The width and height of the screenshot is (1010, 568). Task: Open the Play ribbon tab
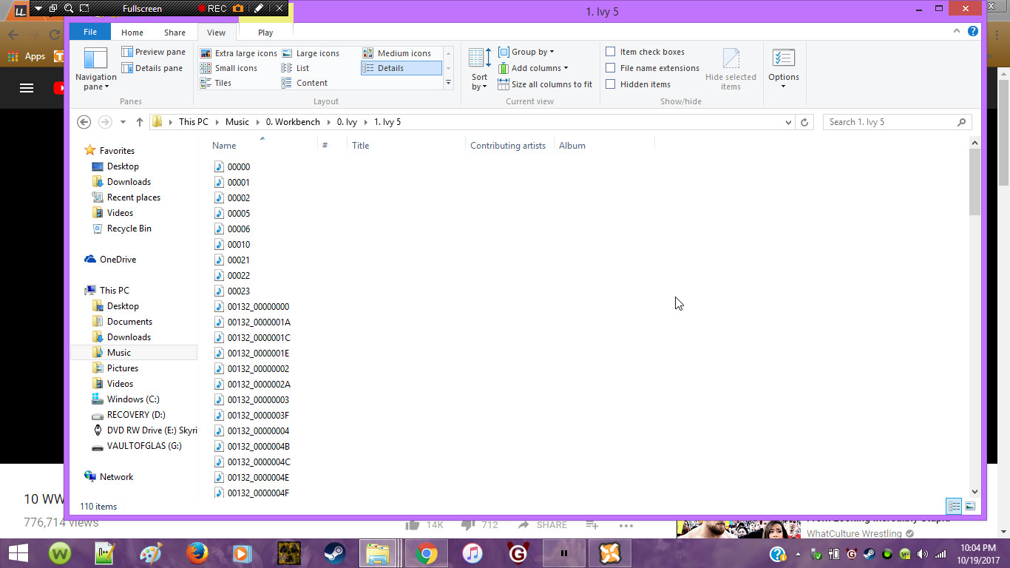click(265, 33)
